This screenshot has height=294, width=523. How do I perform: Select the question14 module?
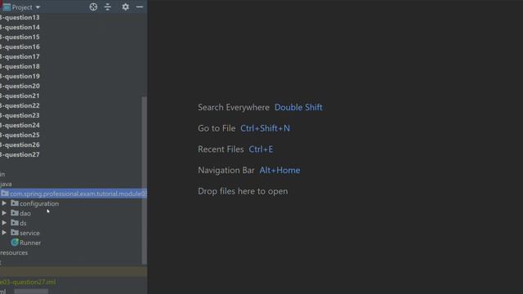tap(20, 27)
